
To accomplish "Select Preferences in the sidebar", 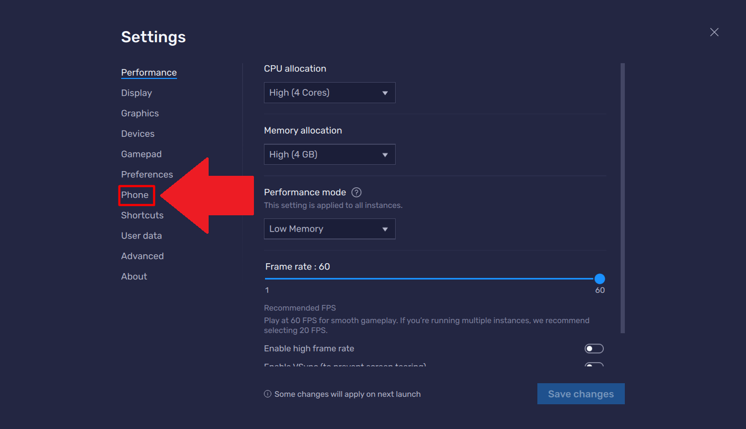I will pos(147,175).
